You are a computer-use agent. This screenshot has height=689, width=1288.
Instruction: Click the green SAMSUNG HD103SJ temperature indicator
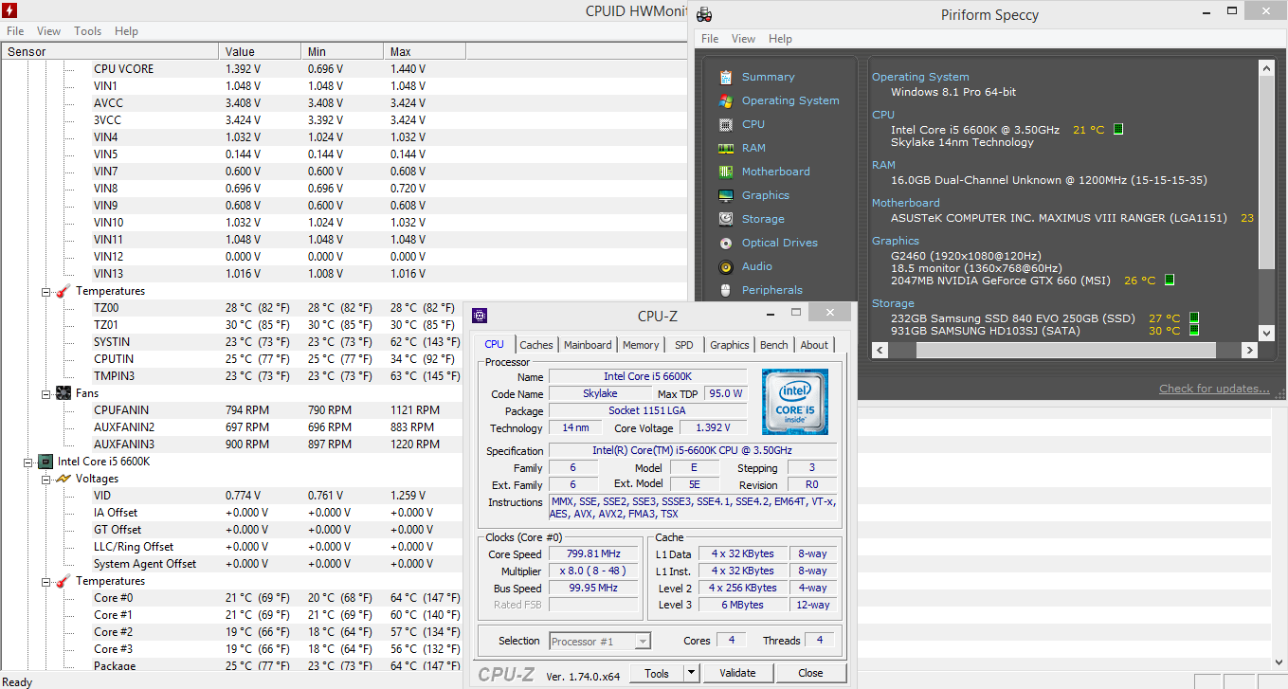pyautogui.click(x=1194, y=331)
